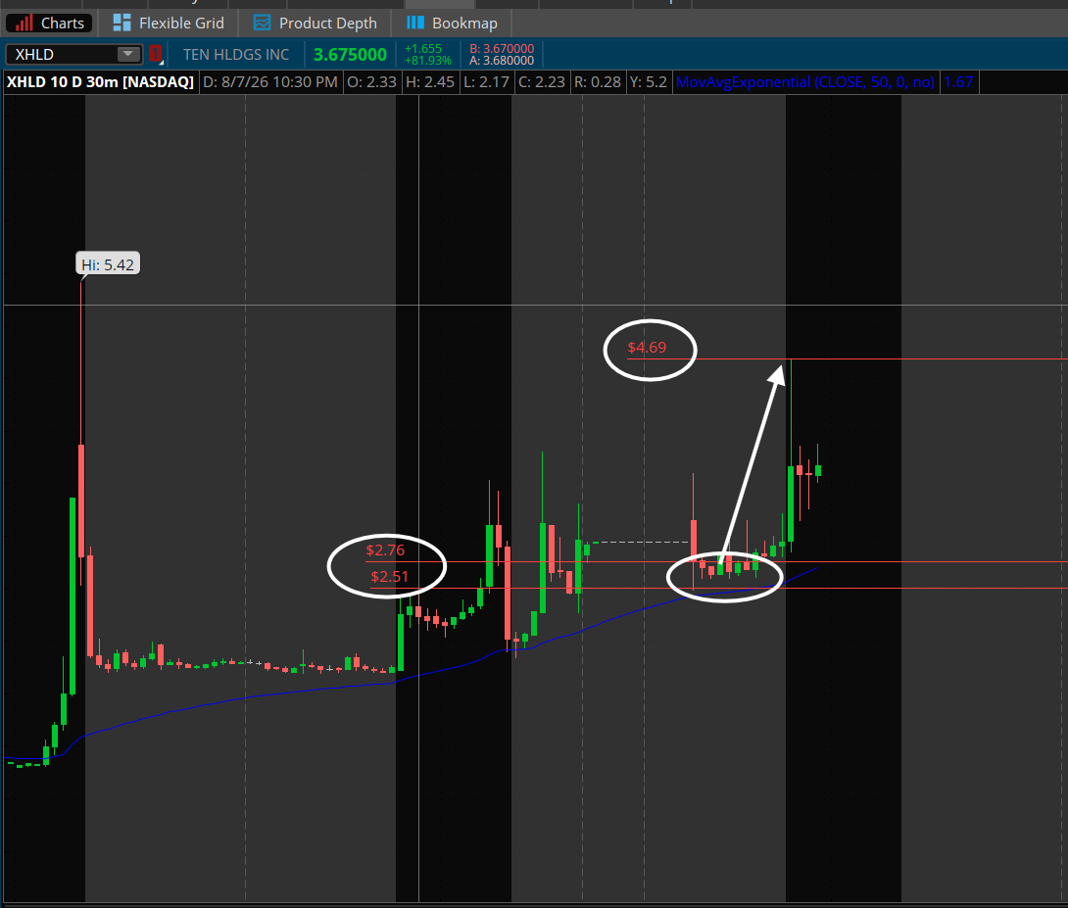Click the red link number 1 icon

(x=155, y=54)
